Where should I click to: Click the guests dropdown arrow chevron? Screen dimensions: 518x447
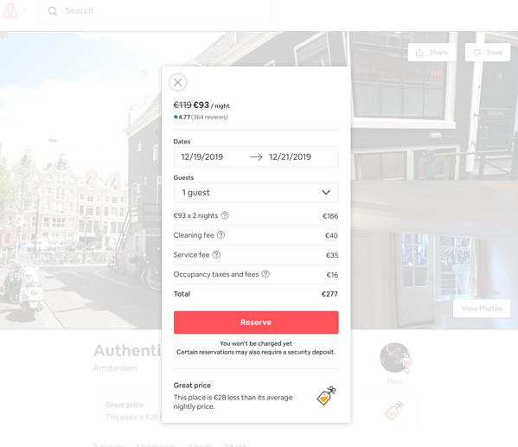(x=326, y=192)
